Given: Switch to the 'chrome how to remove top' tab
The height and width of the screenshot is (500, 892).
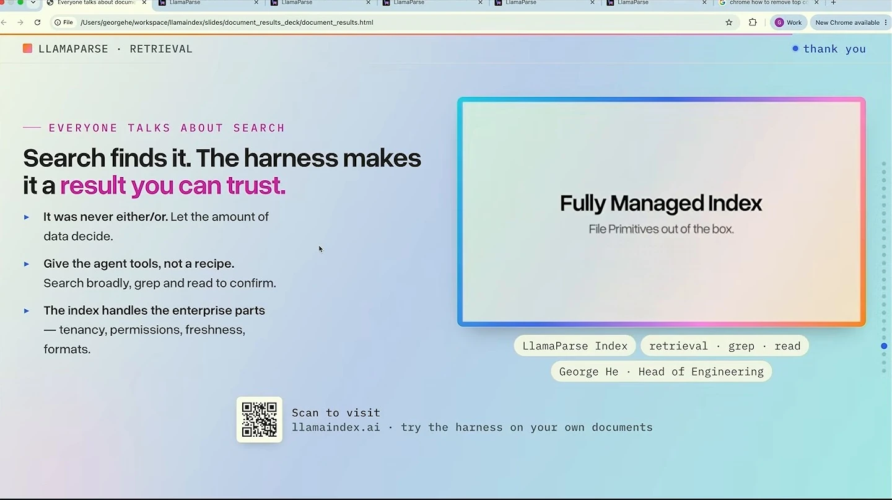Looking at the screenshot, I should click(768, 3).
